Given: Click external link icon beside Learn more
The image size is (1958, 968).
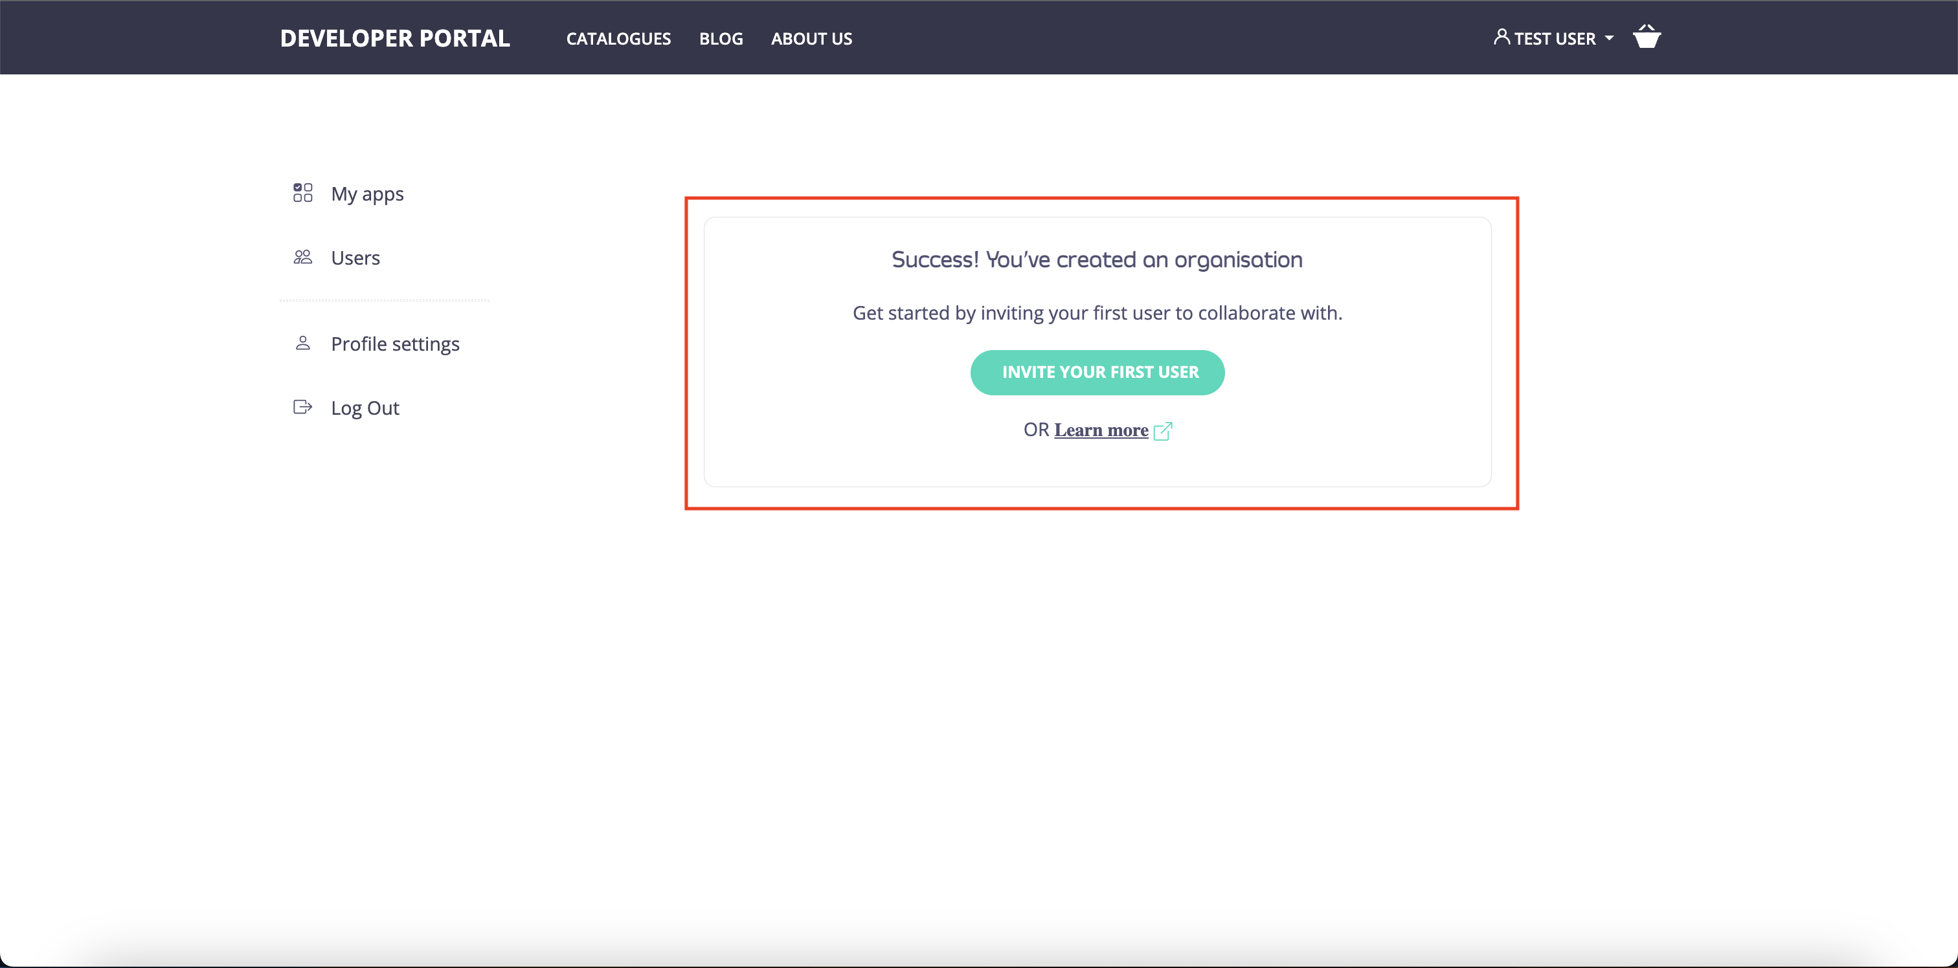Looking at the screenshot, I should coord(1163,431).
